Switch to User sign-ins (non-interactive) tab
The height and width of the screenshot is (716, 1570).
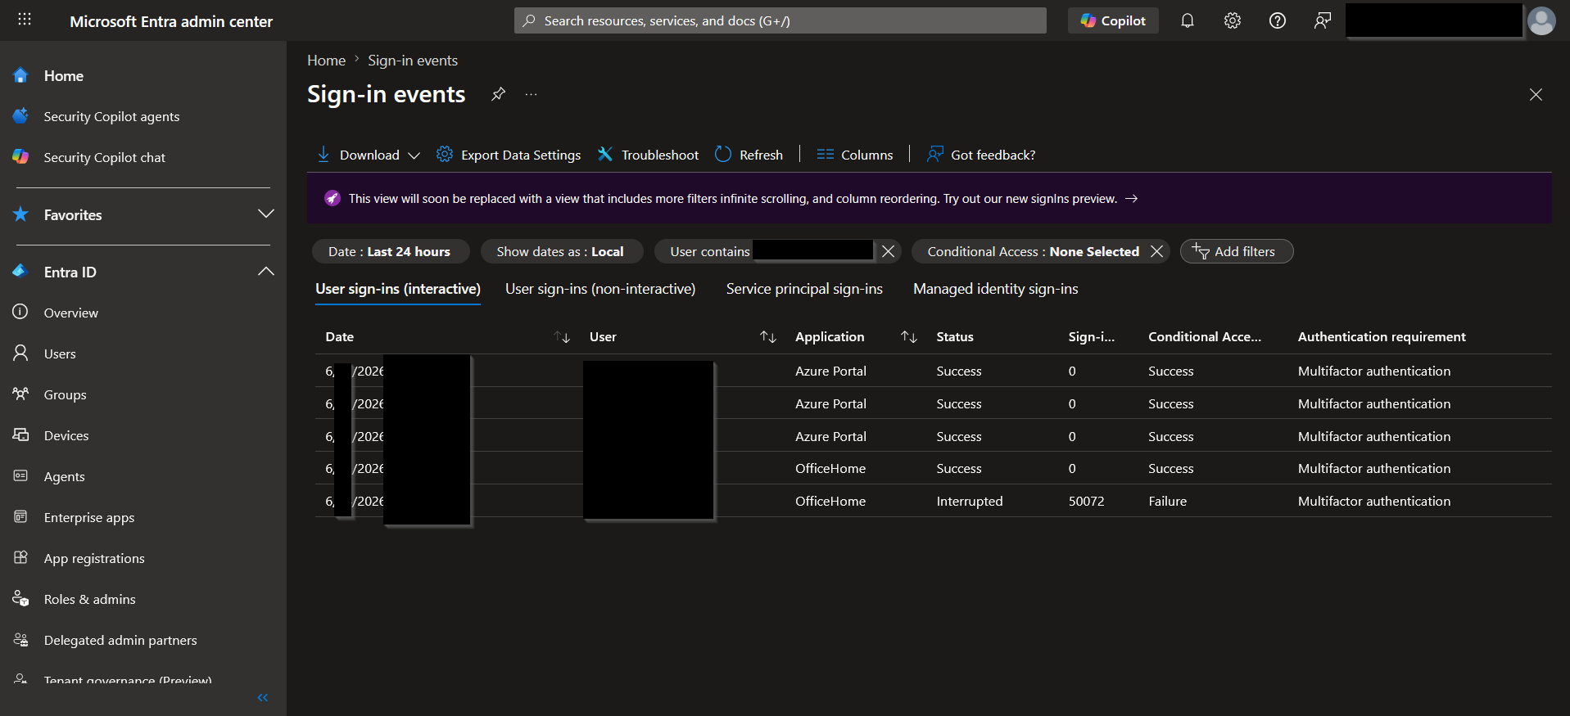(x=600, y=289)
